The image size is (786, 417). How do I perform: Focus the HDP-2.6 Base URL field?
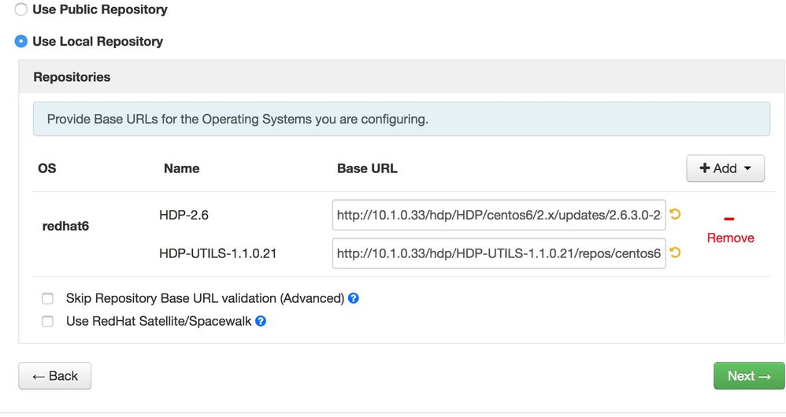pos(499,214)
